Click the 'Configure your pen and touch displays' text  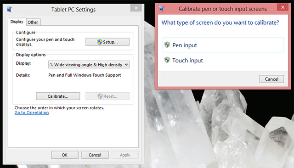45,42
